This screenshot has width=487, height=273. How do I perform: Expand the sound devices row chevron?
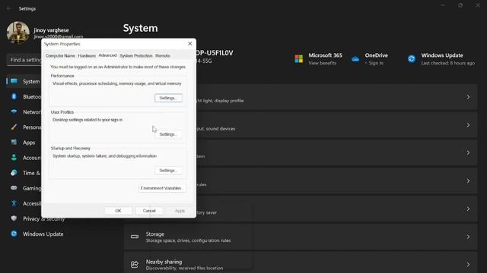coord(468,125)
